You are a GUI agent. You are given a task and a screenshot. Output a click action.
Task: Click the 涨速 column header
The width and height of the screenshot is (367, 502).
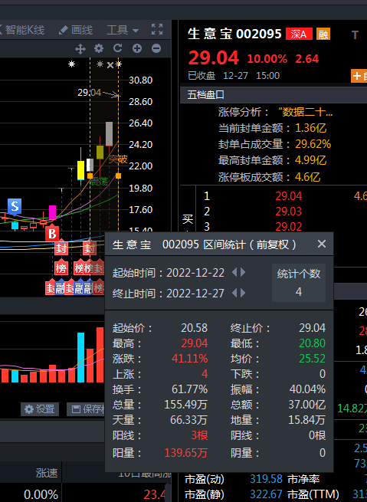point(47,473)
